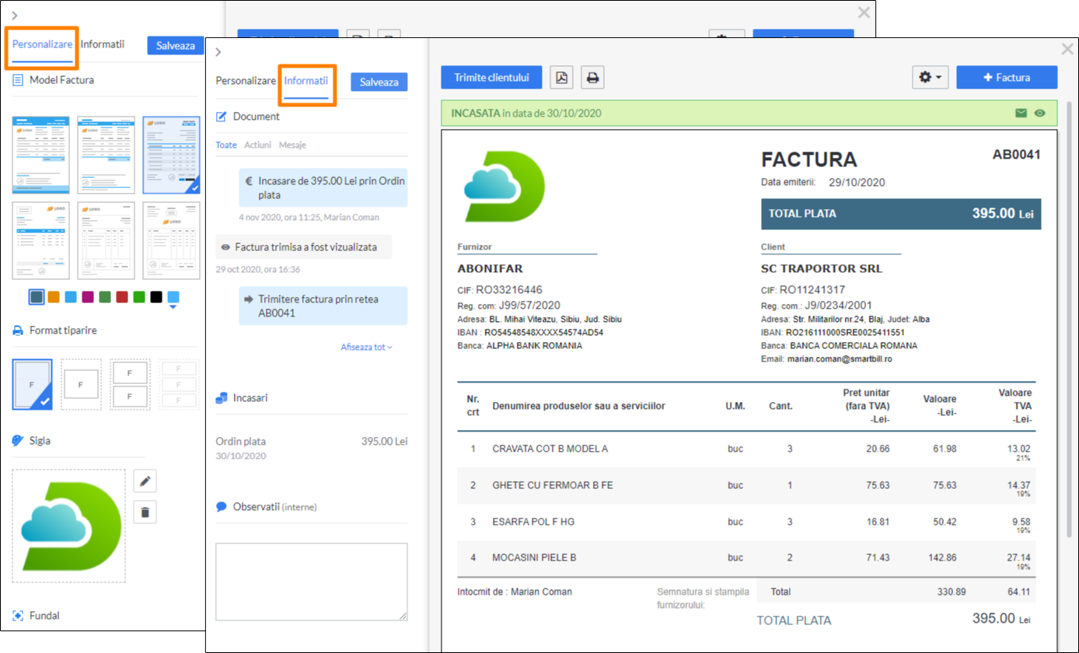Expand the Afiseaza tot history list
The image size is (1079, 653).
tap(365, 347)
